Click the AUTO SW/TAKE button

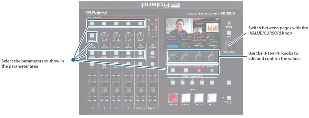click(x=229, y=98)
